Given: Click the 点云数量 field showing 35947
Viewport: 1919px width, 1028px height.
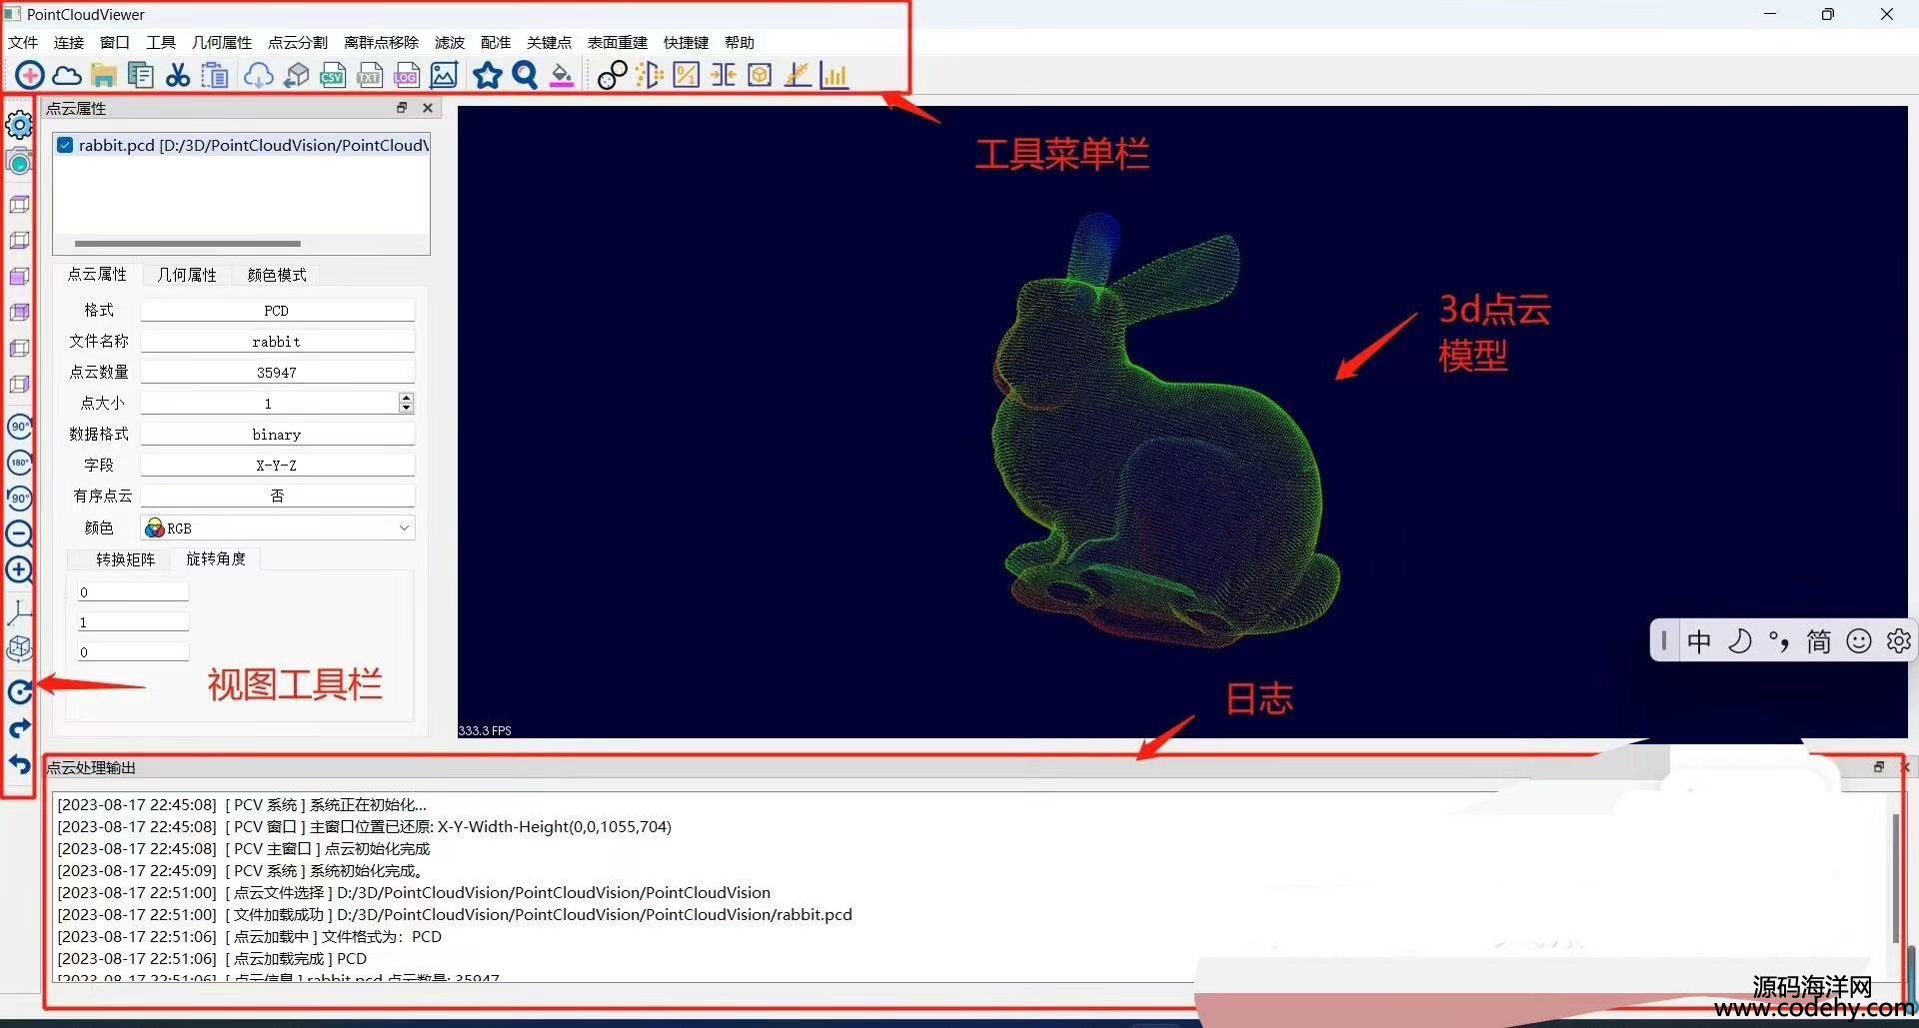Looking at the screenshot, I should [277, 372].
